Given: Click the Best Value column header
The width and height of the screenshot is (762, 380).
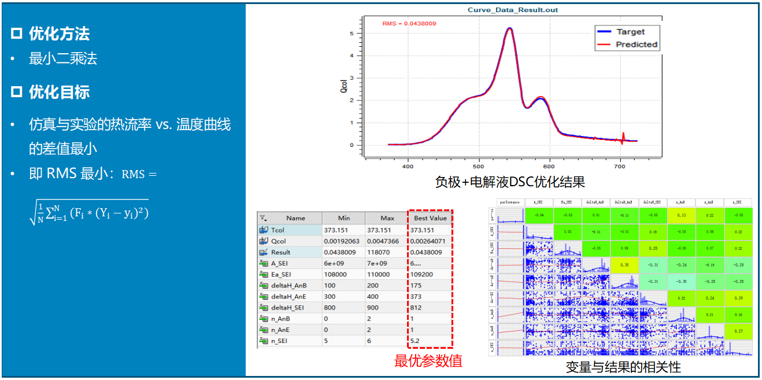Looking at the screenshot, I should (430, 218).
